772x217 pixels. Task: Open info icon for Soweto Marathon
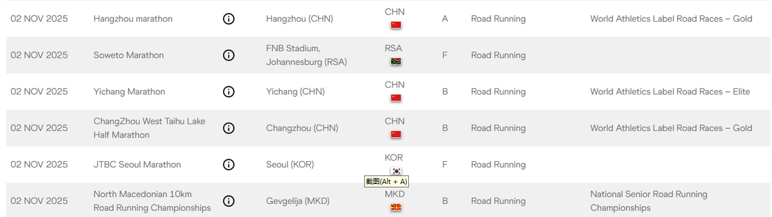(x=229, y=55)
